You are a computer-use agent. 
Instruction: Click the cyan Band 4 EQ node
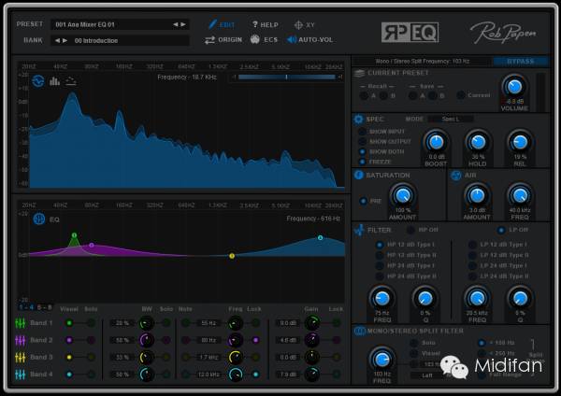click(x=320, y=237)
